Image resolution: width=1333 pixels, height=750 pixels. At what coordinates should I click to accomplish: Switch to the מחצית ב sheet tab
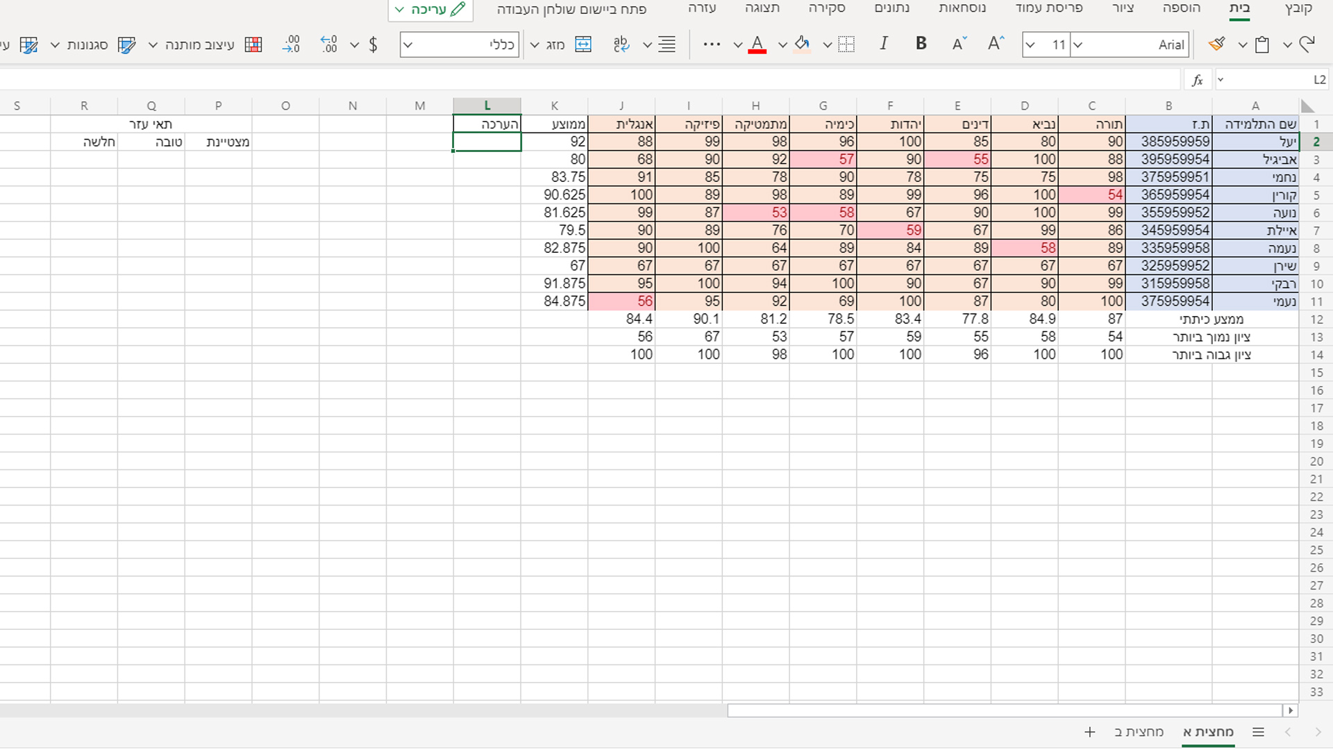pyautogui.click(x=1139, y=731)
